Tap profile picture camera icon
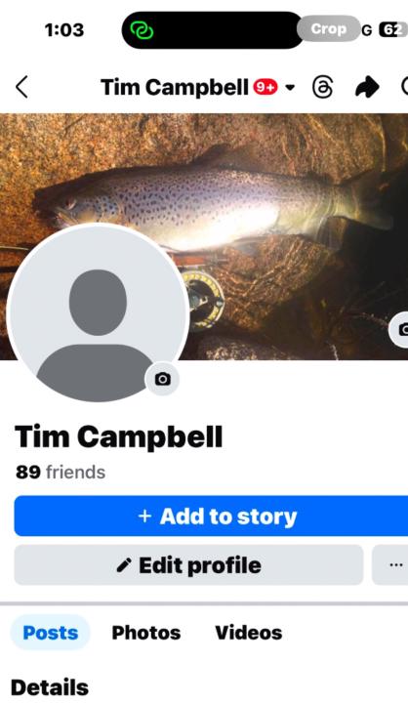Image resolution: width=408 pixels, height=703 pixels. click(163, 379)
